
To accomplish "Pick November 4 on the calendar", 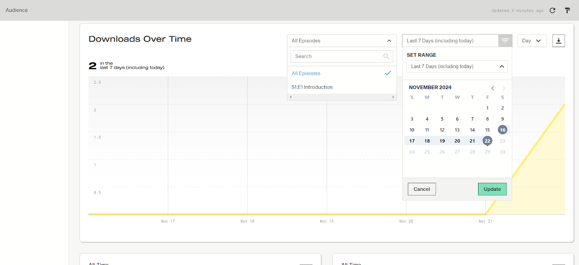I will click(427, 119).
